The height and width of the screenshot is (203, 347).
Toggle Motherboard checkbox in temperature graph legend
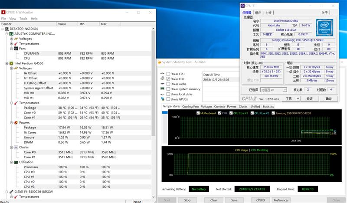pyautogui.click(x=198, y=113)
